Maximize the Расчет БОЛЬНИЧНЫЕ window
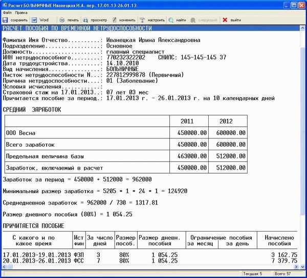Viewport: 307px width, 278px height. 294,5
